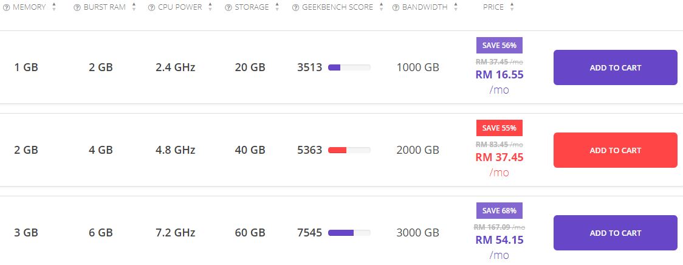Click the red 5363 Geekbench score bar
The height and width of the screenshot is (265, 683).
click(x=349, y=150)
